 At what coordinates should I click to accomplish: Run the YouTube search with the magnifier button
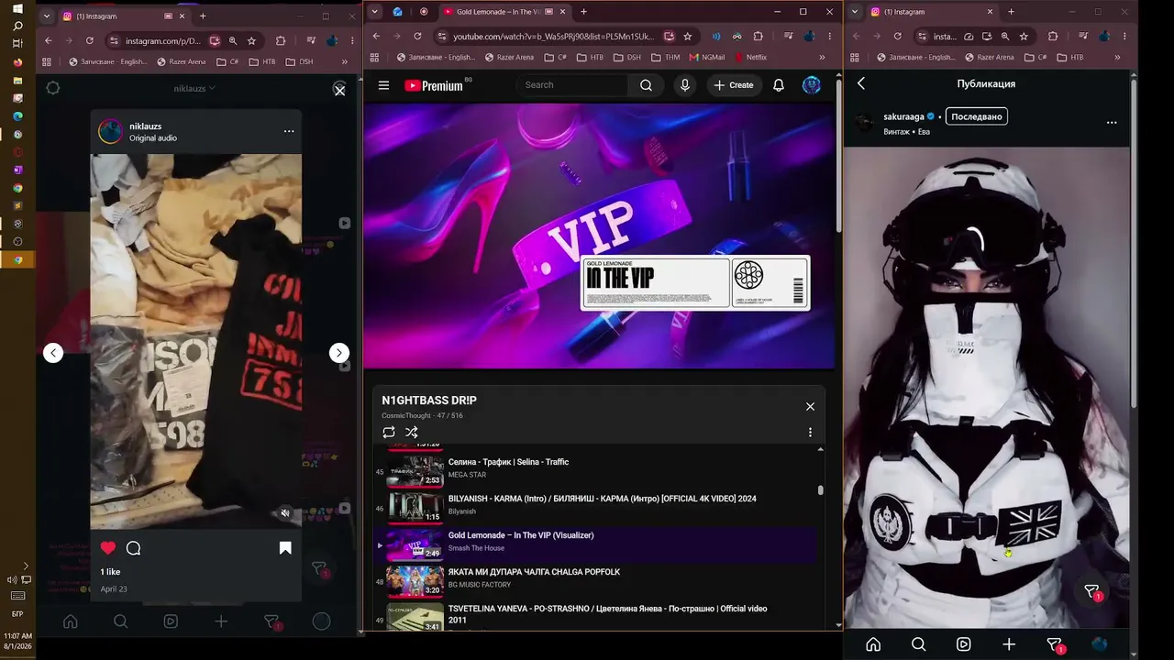tap(646, 85)
